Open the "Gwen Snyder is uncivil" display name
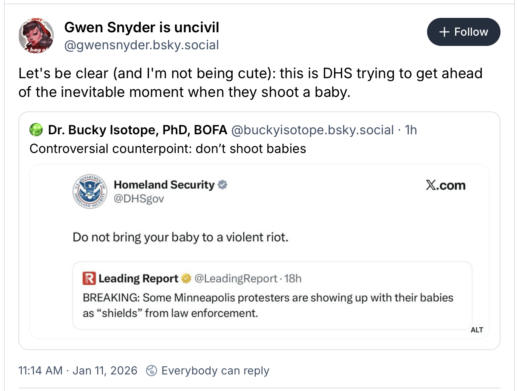523x391 pixels. point(142,28)
